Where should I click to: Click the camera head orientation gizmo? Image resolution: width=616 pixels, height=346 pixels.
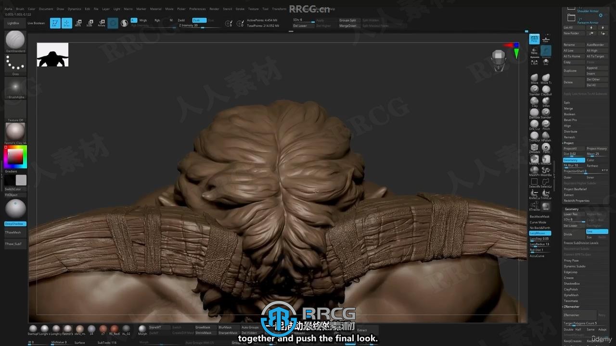(499, 60)
